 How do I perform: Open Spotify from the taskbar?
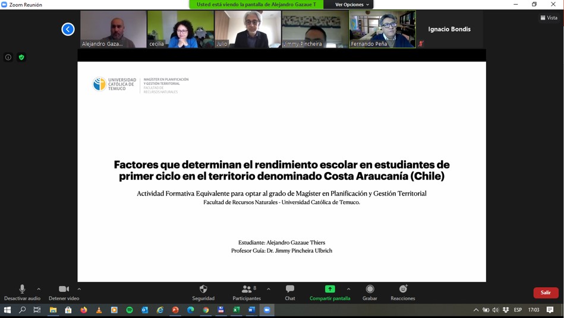130,310
